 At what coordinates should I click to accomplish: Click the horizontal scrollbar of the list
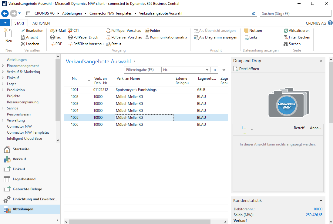click(140, 222)
